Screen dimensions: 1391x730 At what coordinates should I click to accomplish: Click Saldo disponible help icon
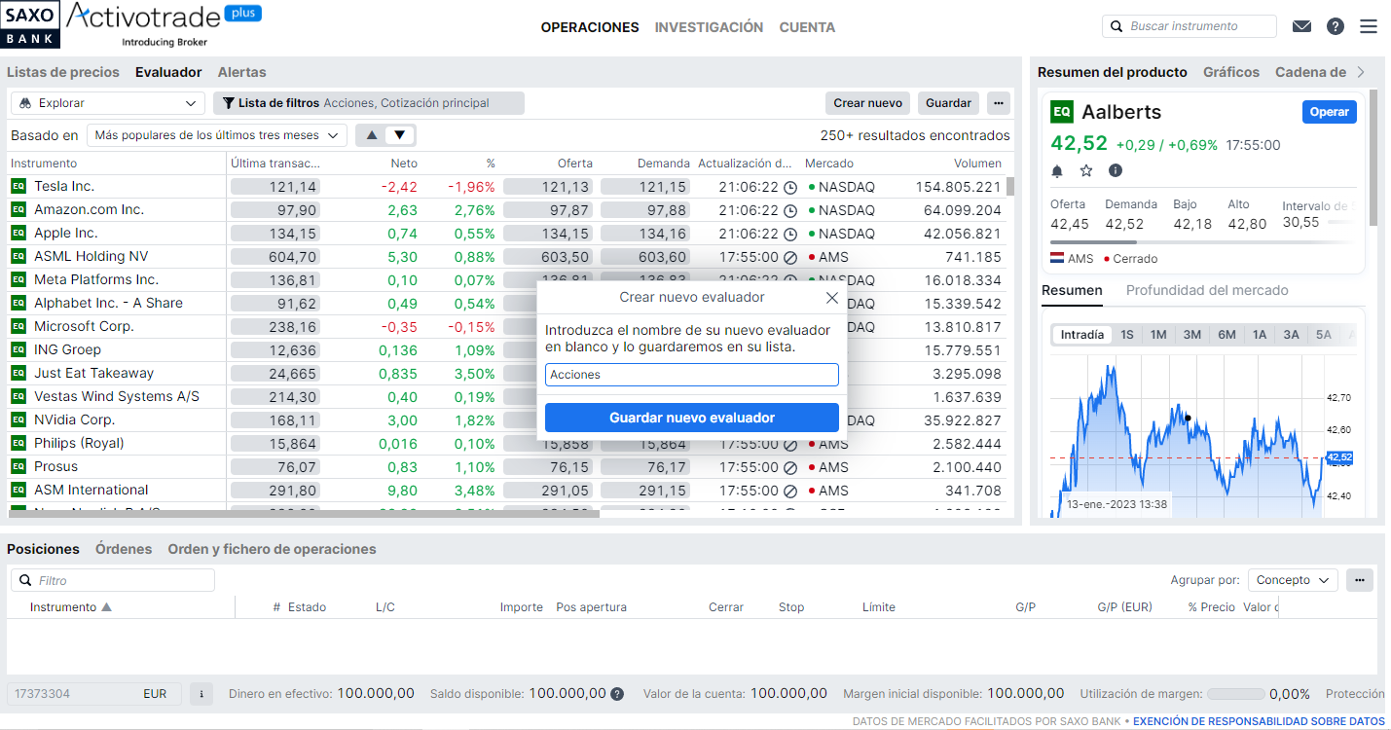coord(617,694)
